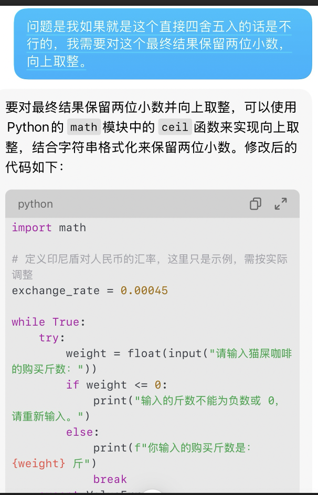Screen dimensions: 318x495
Task: Click the inline ceil code tag
Action: (x=175, y=127)
